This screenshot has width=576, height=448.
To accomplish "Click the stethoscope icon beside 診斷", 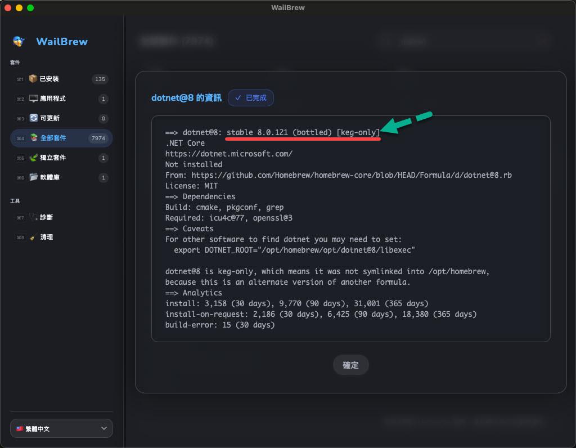I will 34,217.
